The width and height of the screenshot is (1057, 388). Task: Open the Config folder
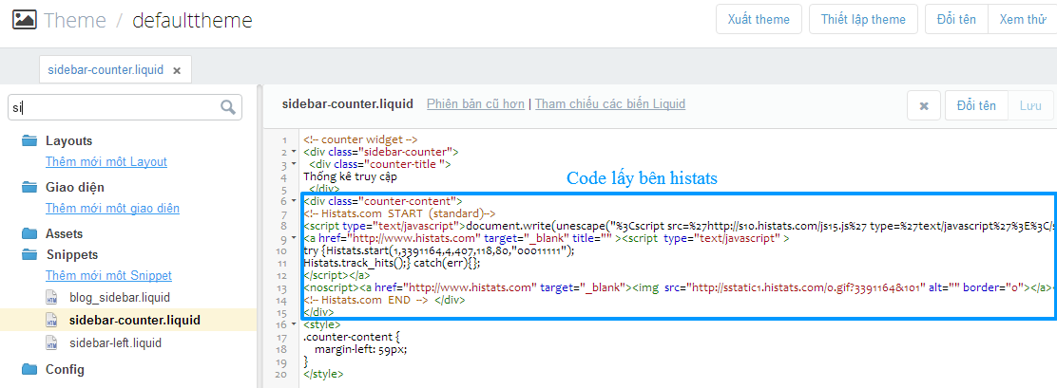click(x=65, y=369)
